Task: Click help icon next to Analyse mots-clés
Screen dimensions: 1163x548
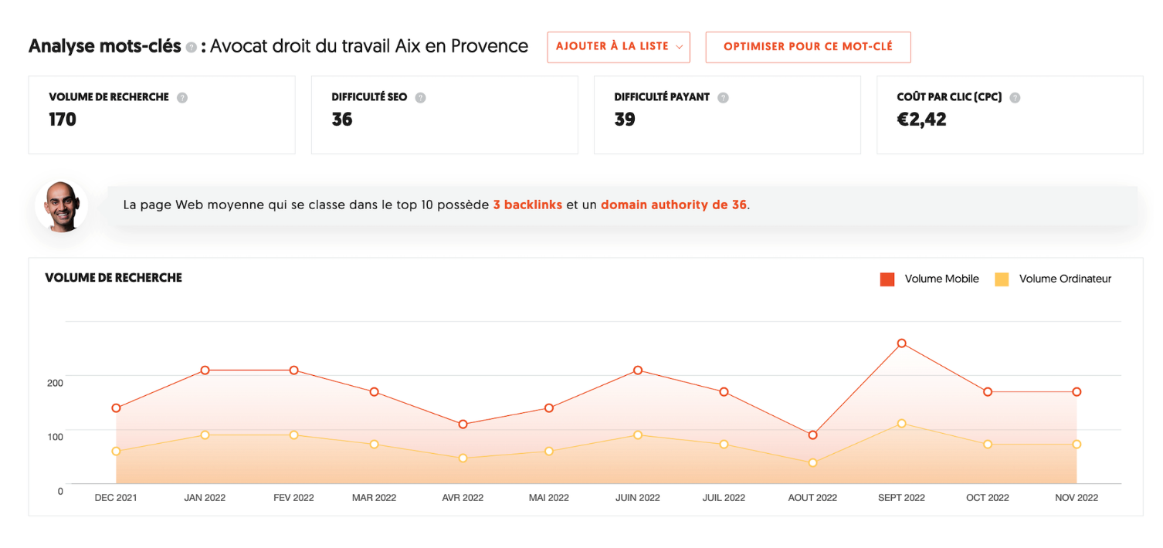Action: click(191, 47)
